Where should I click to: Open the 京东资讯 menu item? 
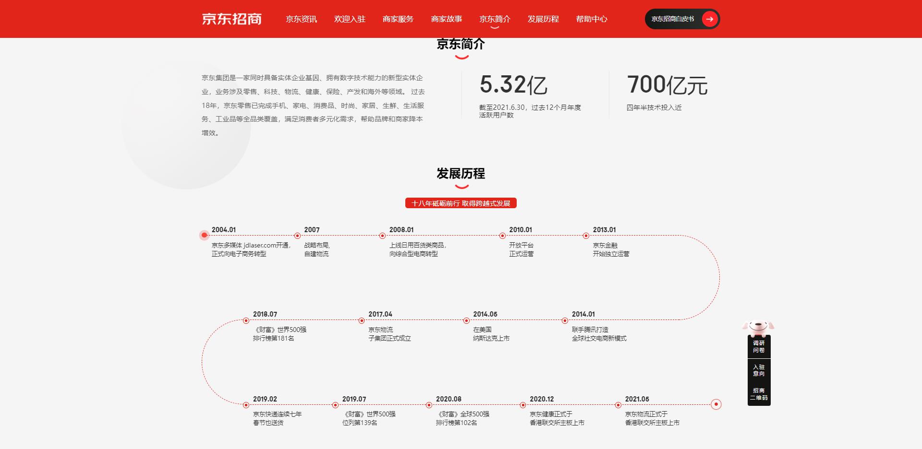tap(301, 19)
